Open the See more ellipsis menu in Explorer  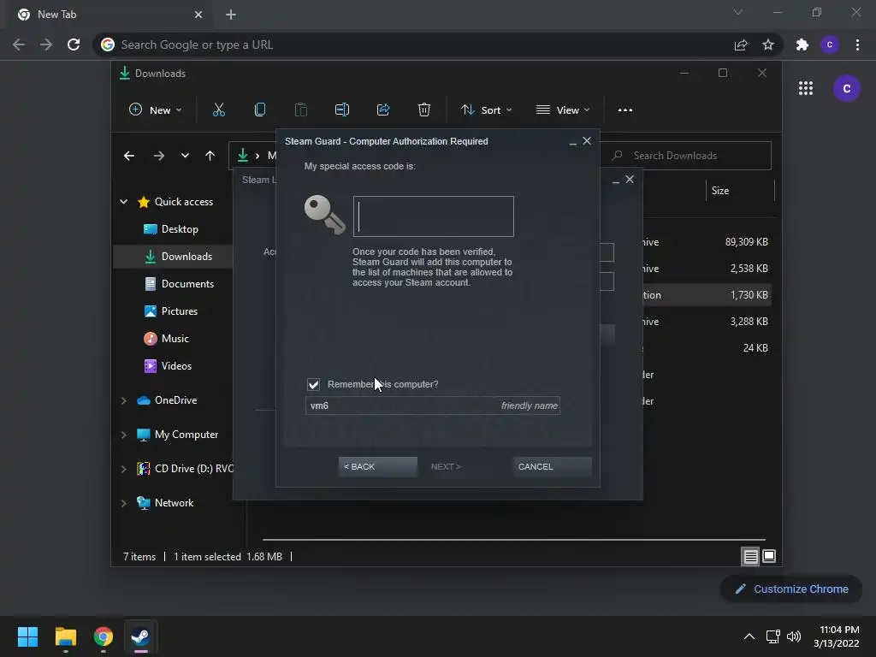[x=625, y=110]
